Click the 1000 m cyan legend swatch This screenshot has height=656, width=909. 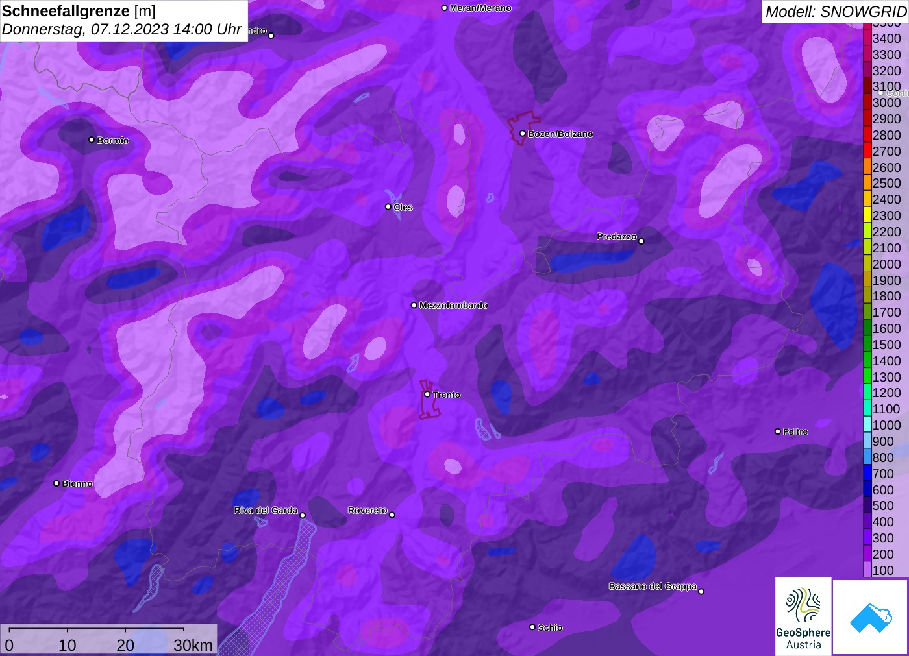tap(867, 425)
